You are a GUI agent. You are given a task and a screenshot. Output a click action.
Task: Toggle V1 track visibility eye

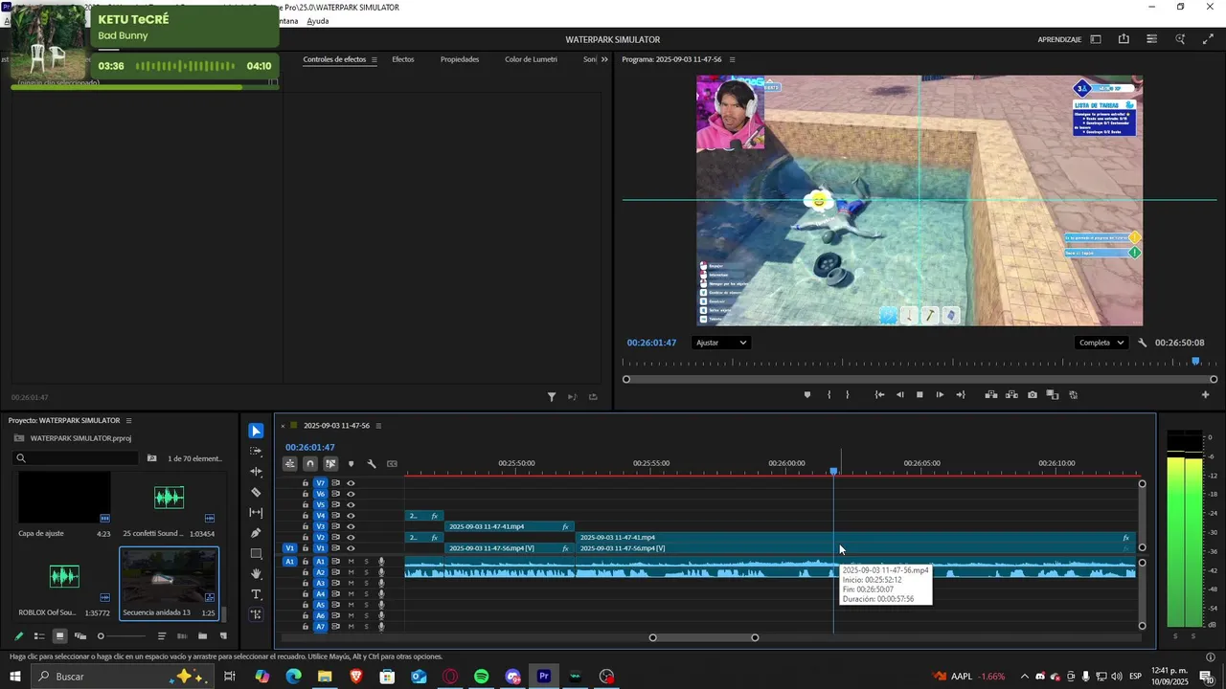(351, 548)
